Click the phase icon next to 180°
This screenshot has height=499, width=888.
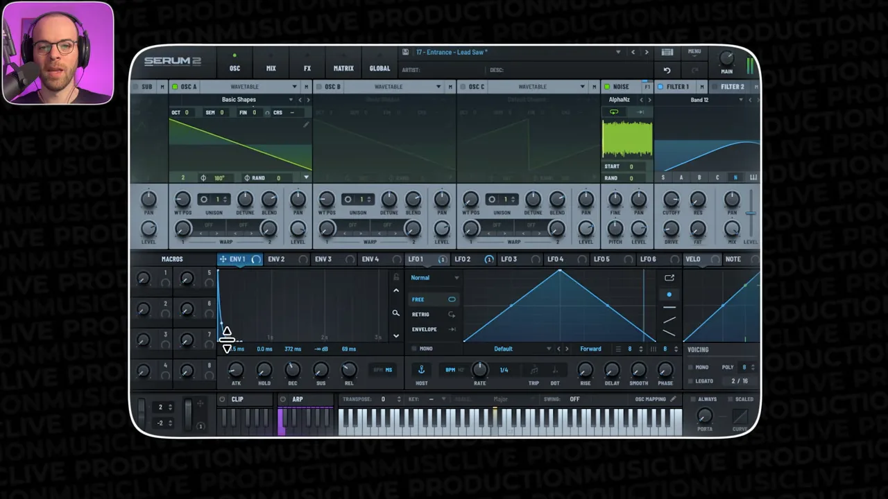pyautogui.click(x=203, y=178)
